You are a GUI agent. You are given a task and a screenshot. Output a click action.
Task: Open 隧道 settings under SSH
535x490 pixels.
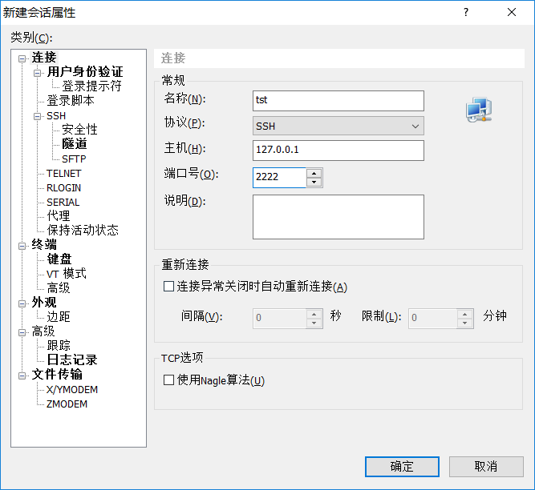click(x=75, y=144)
